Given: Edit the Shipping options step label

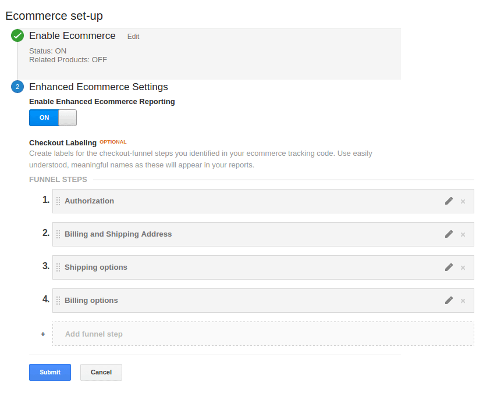Looking at the screenshot, I should click(x=449, y=267).
